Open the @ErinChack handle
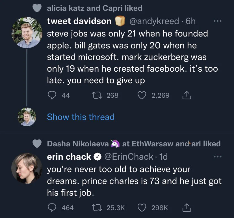The height and width of the screenshot is (218, 234). 129,157
